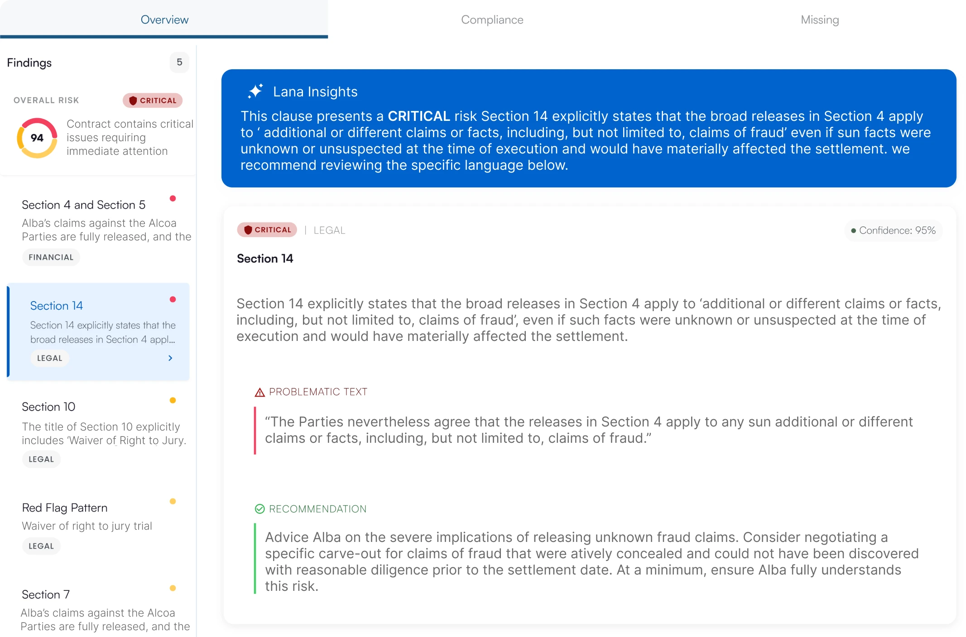Expand the Section 14 finding using its chevron
This screenshot has height=637, width=966.
pos(170,358)
